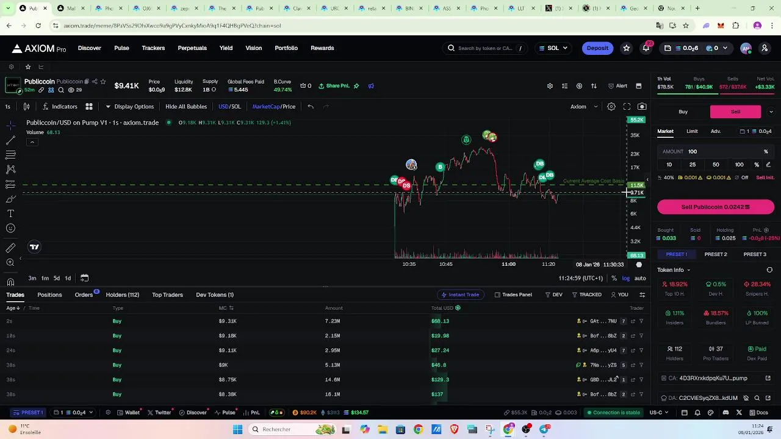Select the ruler measure tool
Screen dimensions: 781x439
point(10,248)
